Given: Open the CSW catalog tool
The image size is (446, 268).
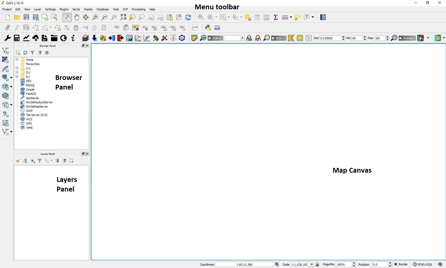Looking at the screenshot, I should click(195, 27).
